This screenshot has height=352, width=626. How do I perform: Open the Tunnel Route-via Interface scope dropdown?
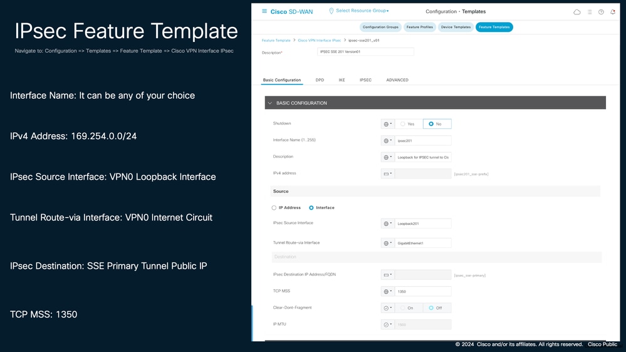point(388,243)
